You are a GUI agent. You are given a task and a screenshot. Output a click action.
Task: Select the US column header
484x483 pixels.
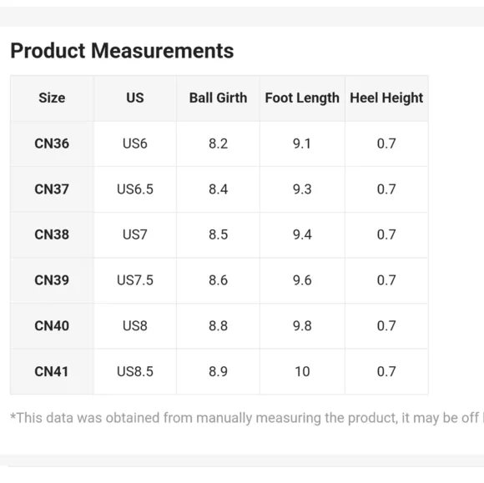tap(135, 98)
